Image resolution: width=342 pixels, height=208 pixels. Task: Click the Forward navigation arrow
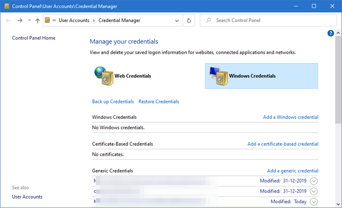click(20, 21)
